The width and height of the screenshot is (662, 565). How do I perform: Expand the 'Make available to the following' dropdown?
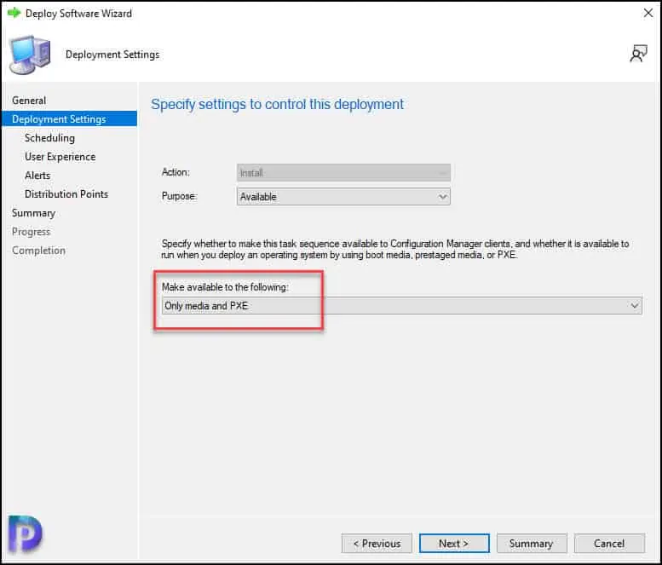401,306
